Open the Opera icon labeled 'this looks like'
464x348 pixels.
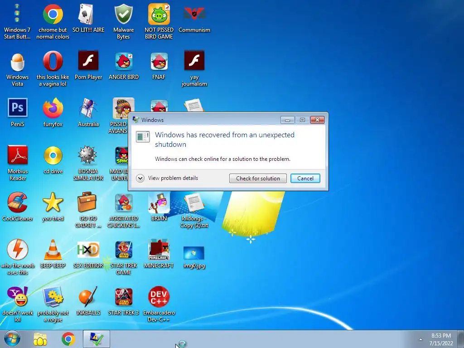click(x=53, y=69)
